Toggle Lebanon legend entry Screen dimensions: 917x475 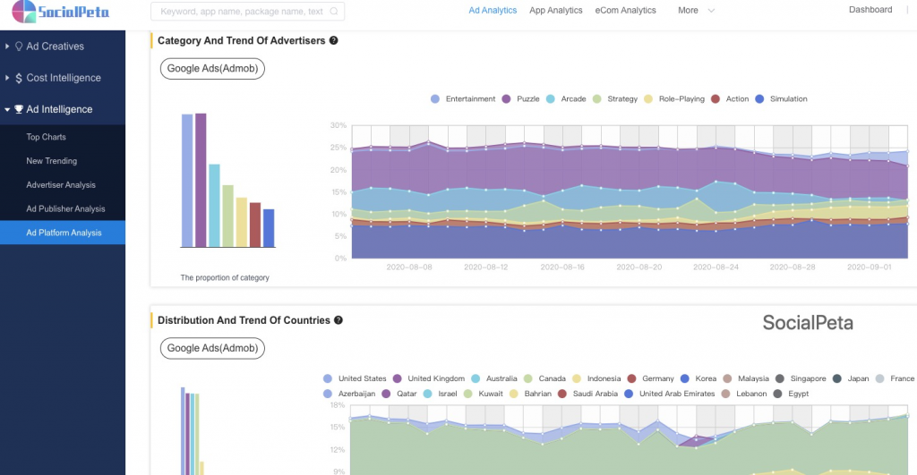click(x=743, y=394)
